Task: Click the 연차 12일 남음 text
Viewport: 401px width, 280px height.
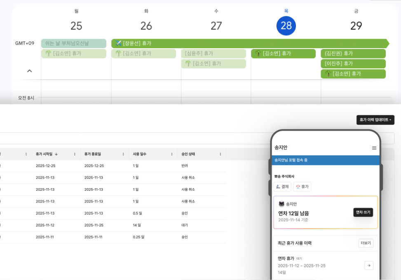Action: pyautogui.click(x=293, y=213)
